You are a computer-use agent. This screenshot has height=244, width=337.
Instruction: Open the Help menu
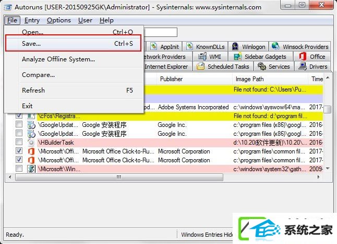[x=106, y=20]
